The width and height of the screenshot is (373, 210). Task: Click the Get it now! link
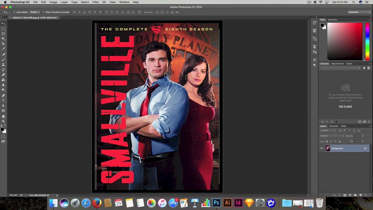point(345,106)
